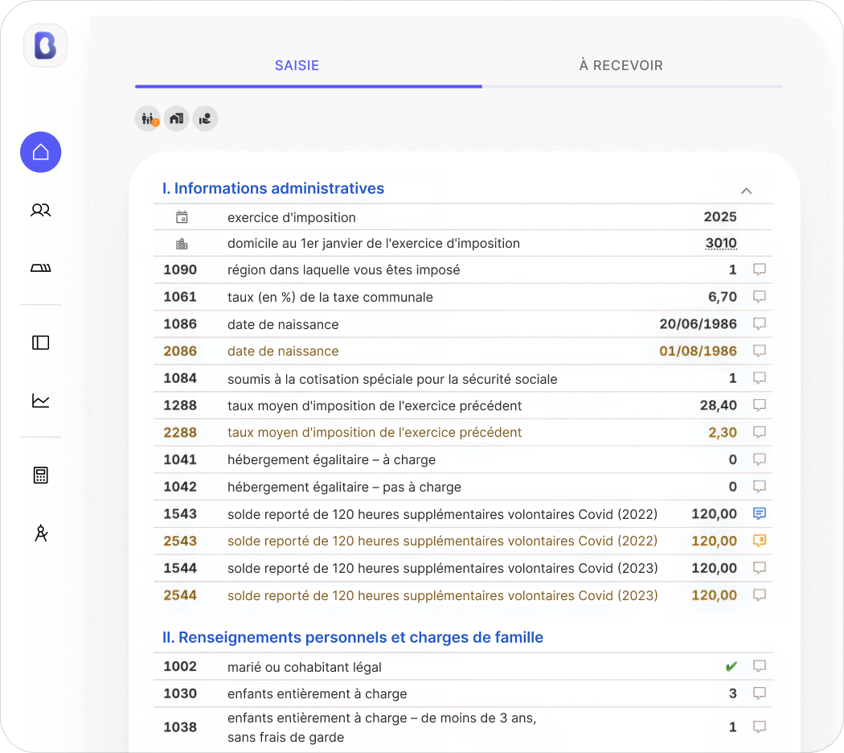Viewport: 844px width, 753px height.
Task: Click the app logo at top left
Action: point(45,46)
